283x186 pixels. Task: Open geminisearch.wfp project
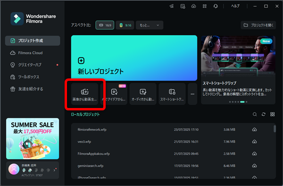91,166
